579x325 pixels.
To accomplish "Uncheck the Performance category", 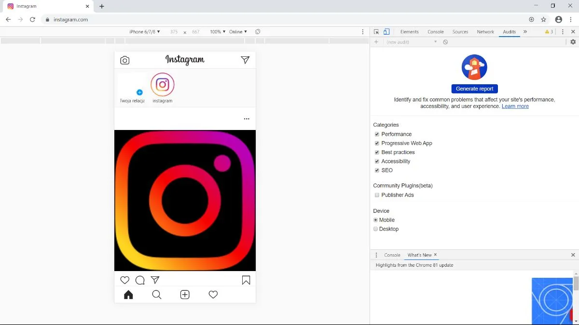I will [377, 134].
